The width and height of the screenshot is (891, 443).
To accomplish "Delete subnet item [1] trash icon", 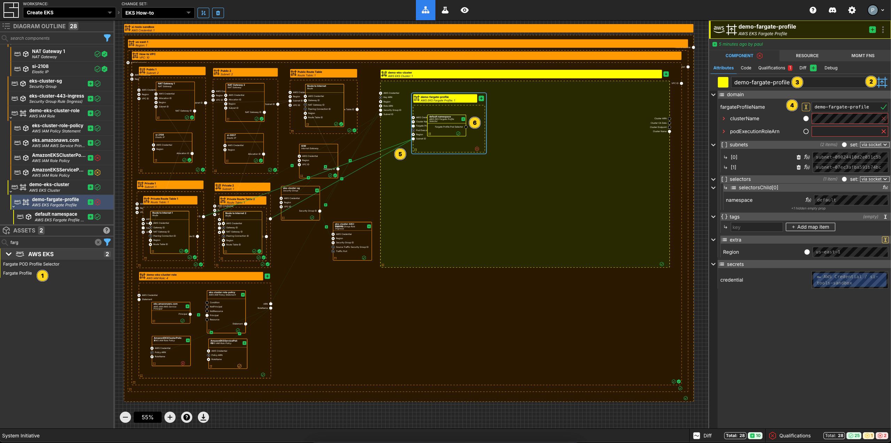I will (799, 167).
